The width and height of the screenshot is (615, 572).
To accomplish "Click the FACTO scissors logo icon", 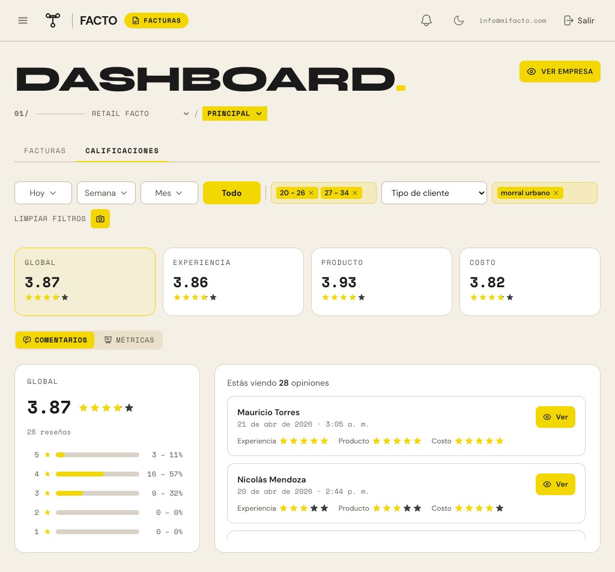I will [x=53, y=20].
